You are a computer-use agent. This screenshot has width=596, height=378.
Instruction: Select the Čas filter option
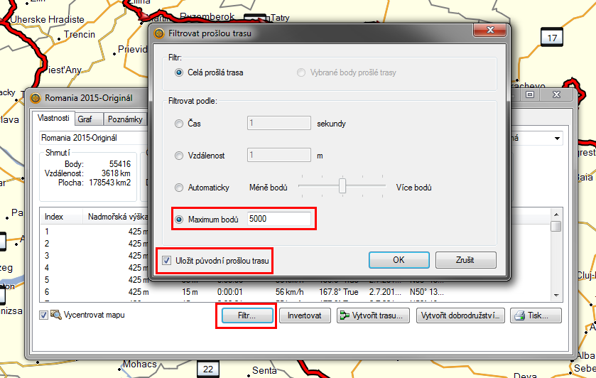(178, 124)
